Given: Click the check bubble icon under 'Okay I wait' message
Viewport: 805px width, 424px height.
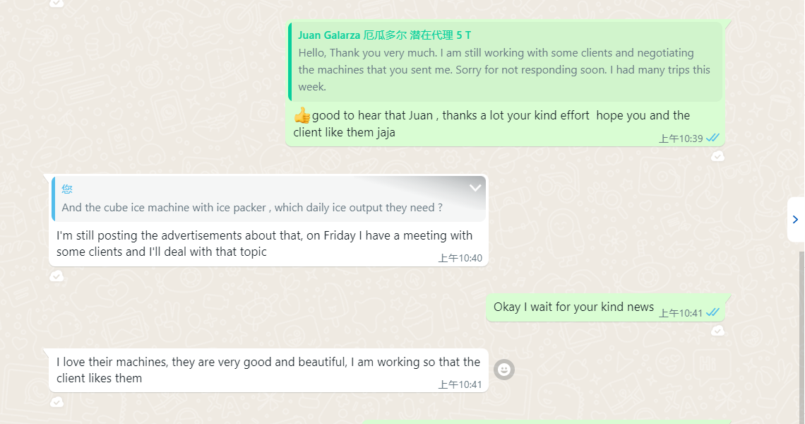Looking at the screenshot, I should 717,331.
